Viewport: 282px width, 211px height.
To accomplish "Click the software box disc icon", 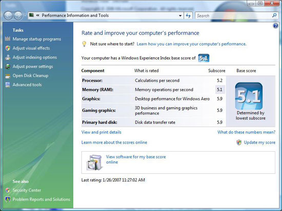I will tap(94, 162).
